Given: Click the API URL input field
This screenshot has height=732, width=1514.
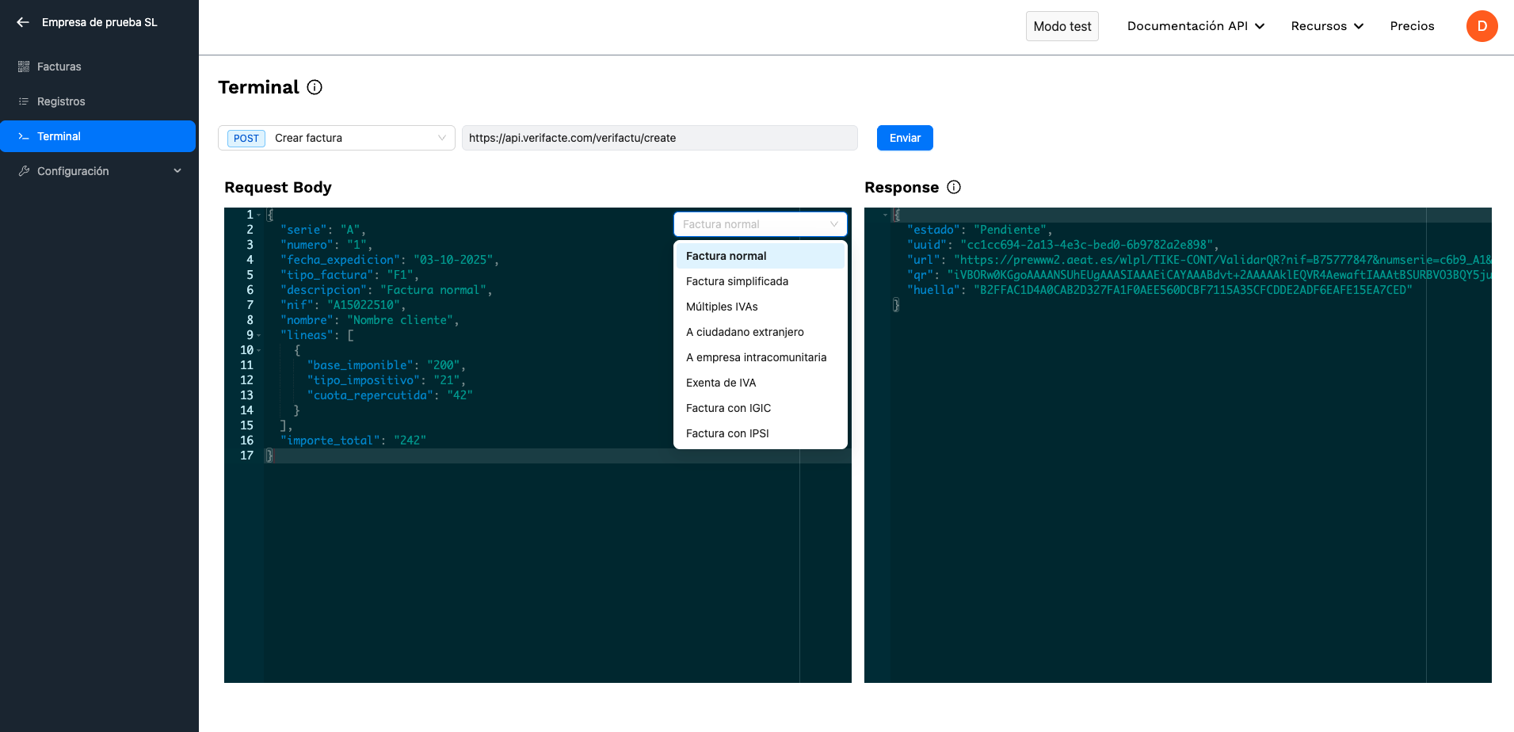Looking at the screenshot, I should tap(659, 138).
